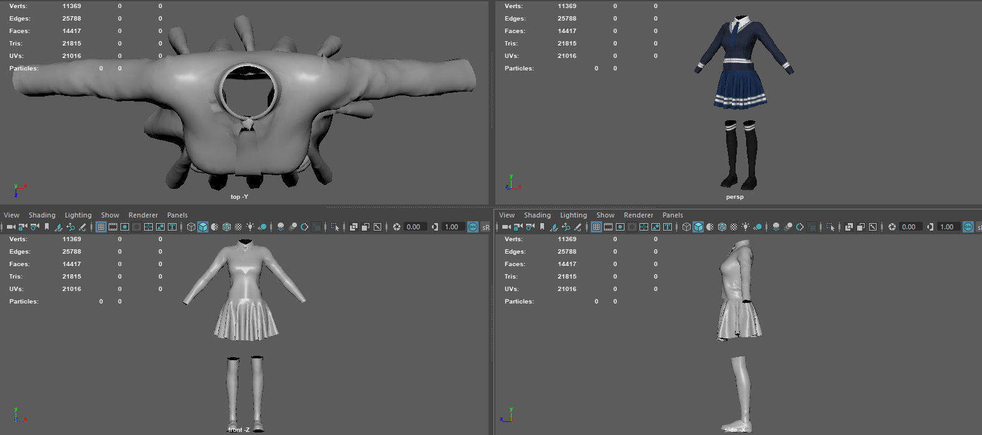Click front panel exposure field showing 0.00
This screenshot has height=435, width=982.
point(416,227)
